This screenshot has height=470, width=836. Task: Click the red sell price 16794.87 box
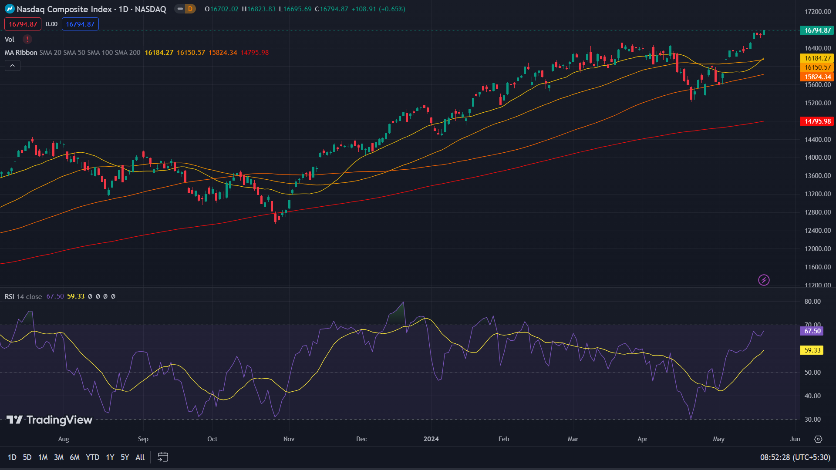[x=23, y=24]
